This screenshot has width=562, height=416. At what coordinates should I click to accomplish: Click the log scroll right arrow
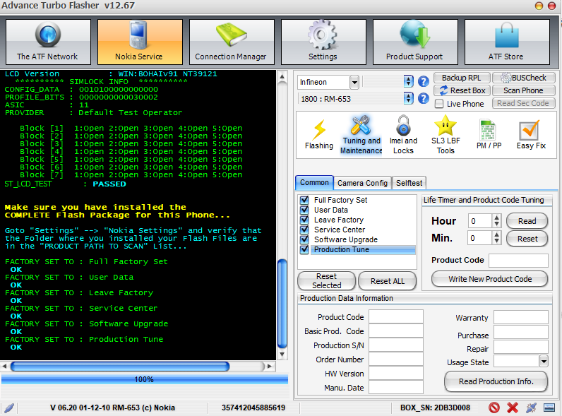pos(269,366)
